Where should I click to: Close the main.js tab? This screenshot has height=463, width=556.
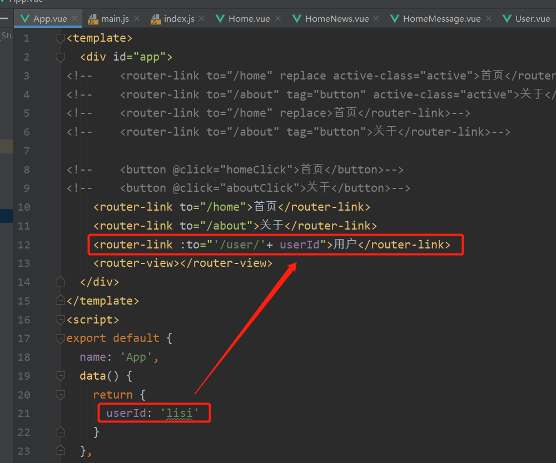137,18
